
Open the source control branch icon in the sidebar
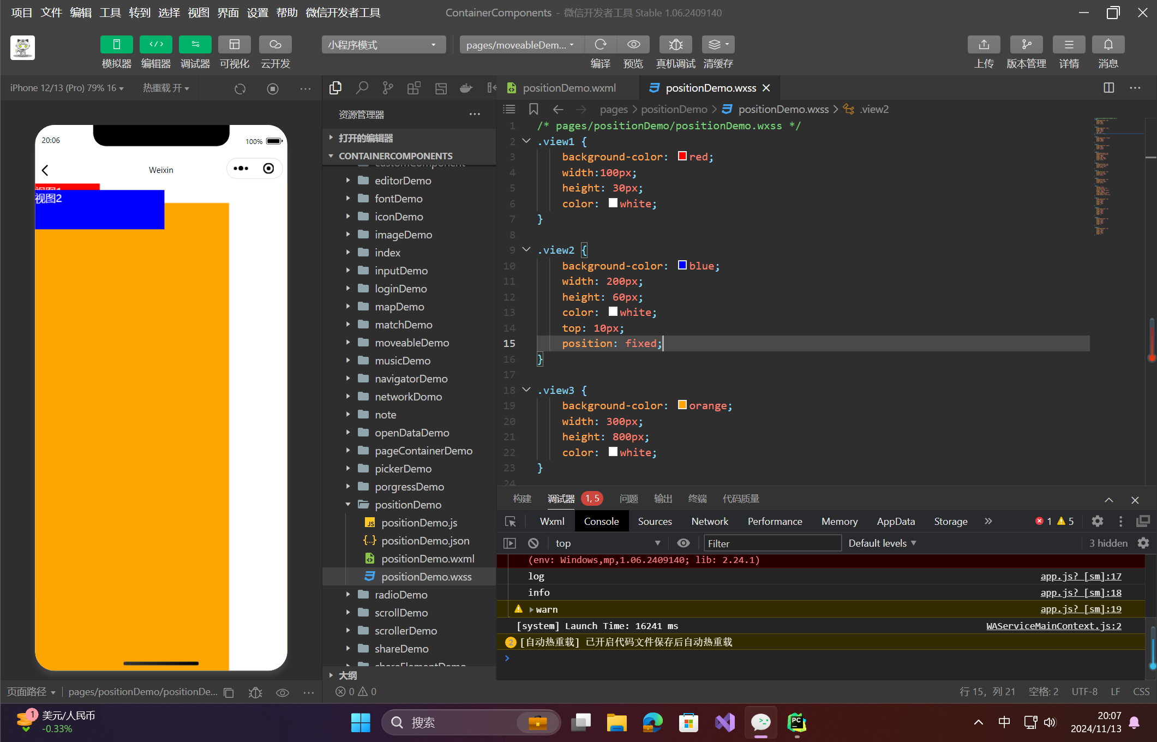coord(388,88)
